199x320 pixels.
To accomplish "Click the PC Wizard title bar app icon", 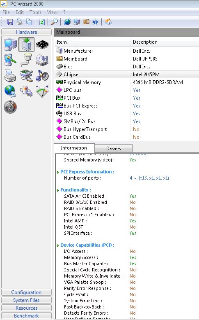I will tap(4, 4).
